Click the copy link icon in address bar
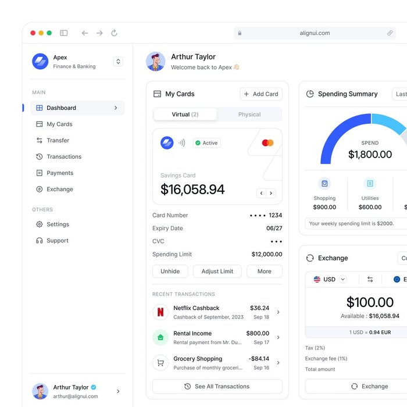The image size is (407, 407). pyautogui.click(x=390, y=33)
